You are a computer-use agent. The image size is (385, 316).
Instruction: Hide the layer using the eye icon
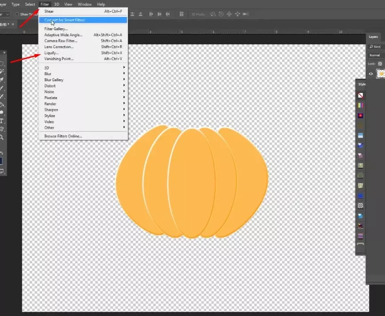coord(371,74)
